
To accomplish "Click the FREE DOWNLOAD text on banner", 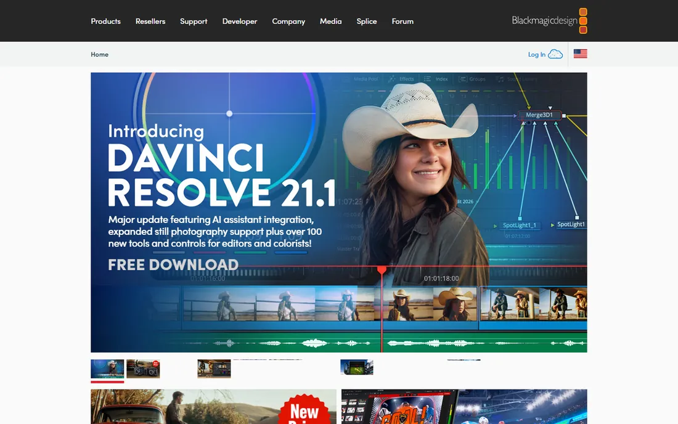I will 173,264.
